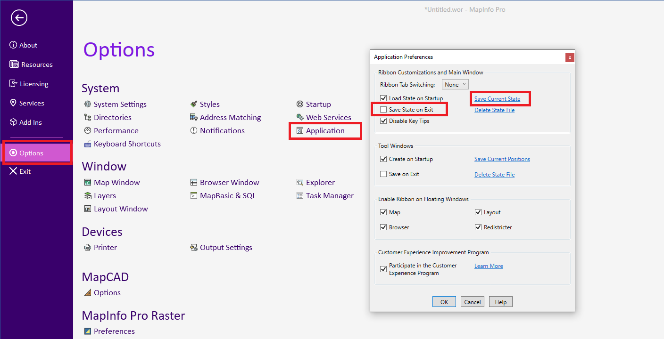Open Printer options under Devices
664x339 pixels.
(x=100, y=247)
